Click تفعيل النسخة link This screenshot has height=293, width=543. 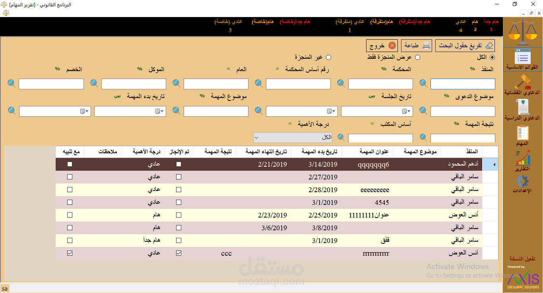coord(522,258)
